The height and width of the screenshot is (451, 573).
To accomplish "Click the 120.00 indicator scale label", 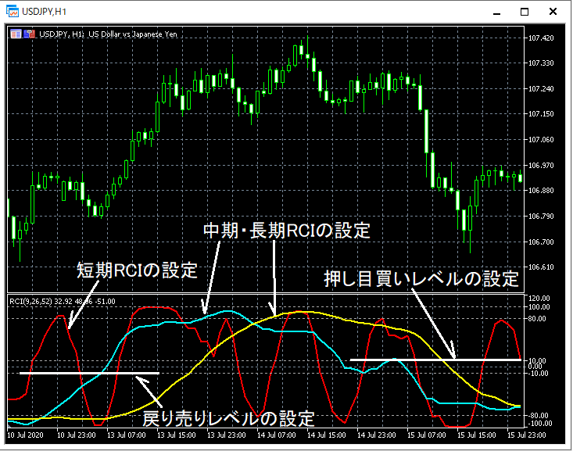I will coord(539,299).
